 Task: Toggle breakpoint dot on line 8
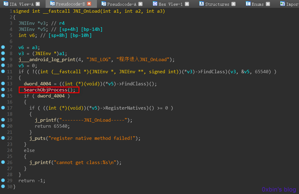[3, 53]
